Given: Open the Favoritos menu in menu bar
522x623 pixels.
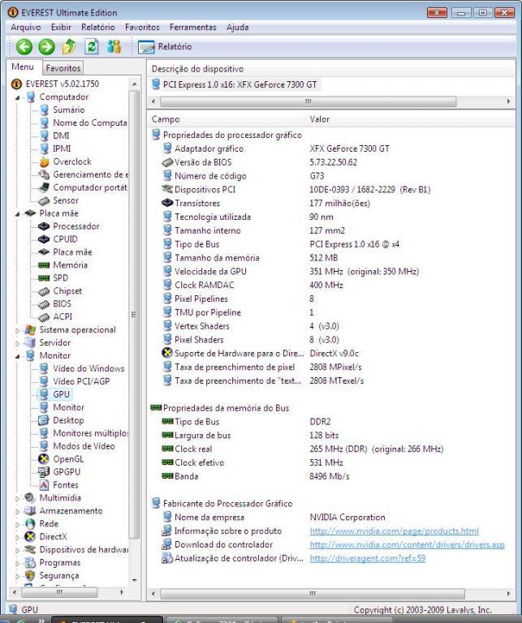Looking at the screenshot, I should 142,28.
